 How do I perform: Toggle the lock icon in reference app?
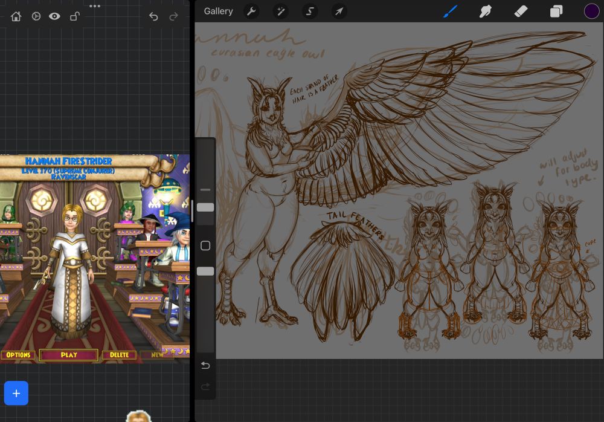(x=75, y=16)
